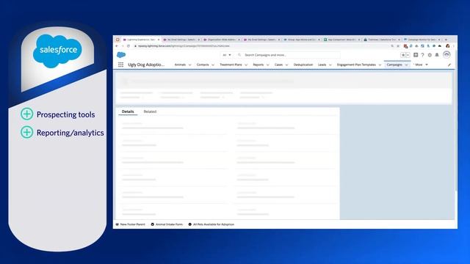Image resolution: width=470 pixels, height=264 pixels.
Task: Click the New Foster Parent utility icon
Action: pyautogui.click(x=117, y=224)
